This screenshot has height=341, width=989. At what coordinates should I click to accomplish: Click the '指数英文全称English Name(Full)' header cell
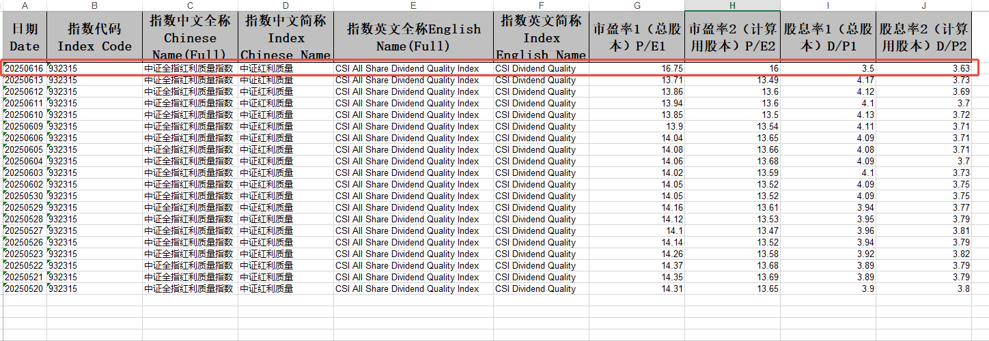click(413, 35)
